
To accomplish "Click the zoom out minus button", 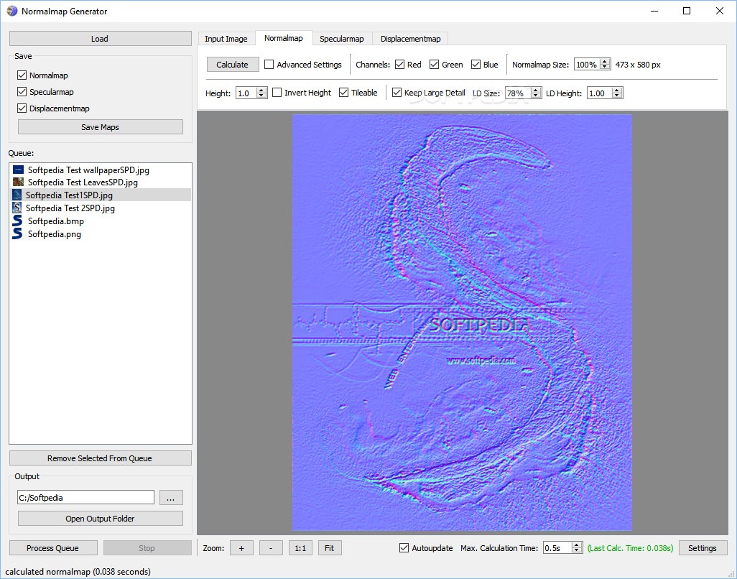I will [x=271, y=548].
